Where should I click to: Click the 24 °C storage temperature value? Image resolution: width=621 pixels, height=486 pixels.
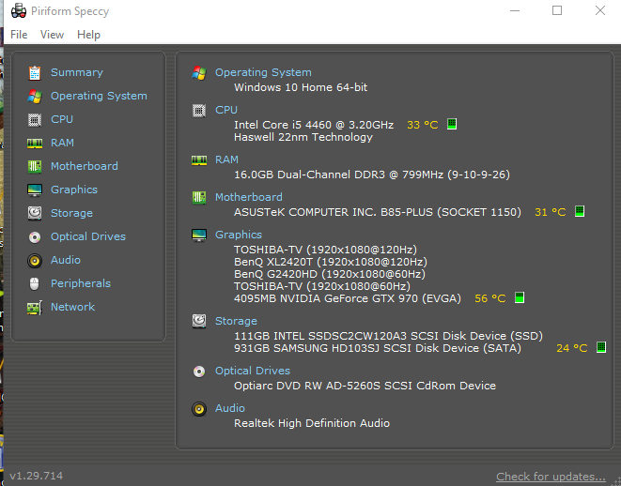click(x=571, y=348)
